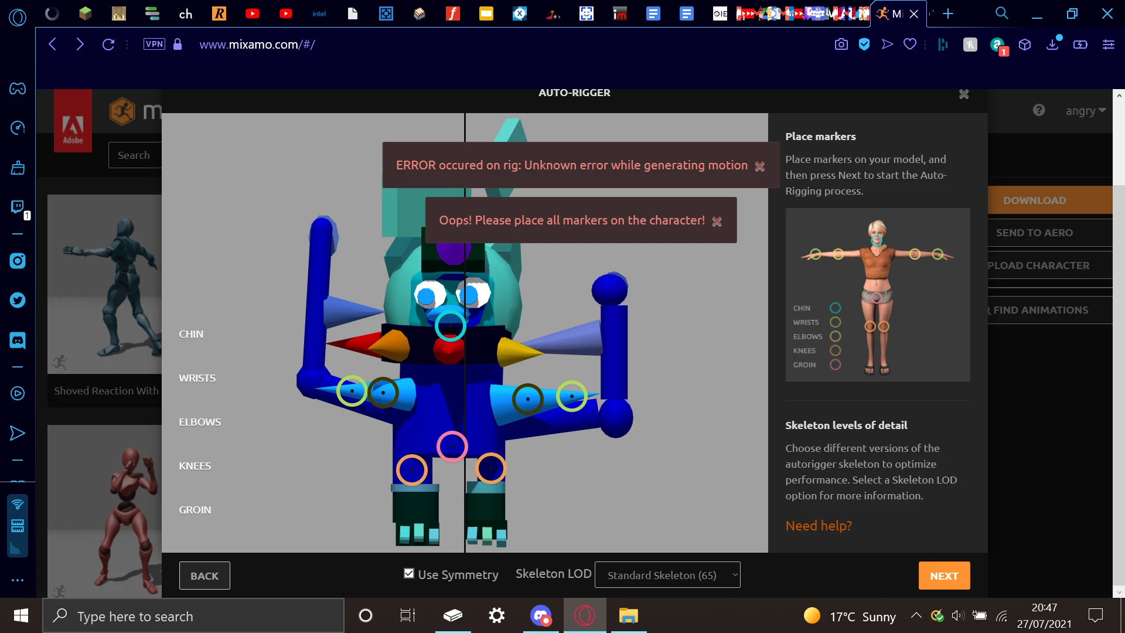Toggle the Use Symmetry checkbox
Image resolution: width=1125 pixels, height=633 pixels.
pos(409,573)
